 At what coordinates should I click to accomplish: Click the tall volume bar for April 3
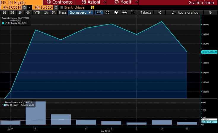(36, 113)
